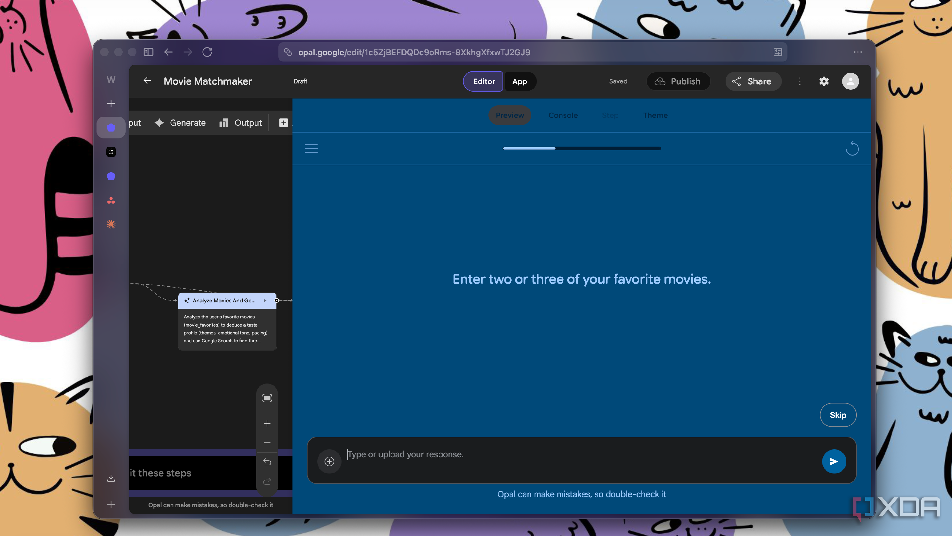
Task: Open the hamburger menu in preview
Action: [x=311, y=149]
